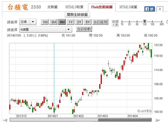The width and height of the screenshot is (168, 122).
Task: Click the 自訂區間 button
Action: (x=100, y=22)
